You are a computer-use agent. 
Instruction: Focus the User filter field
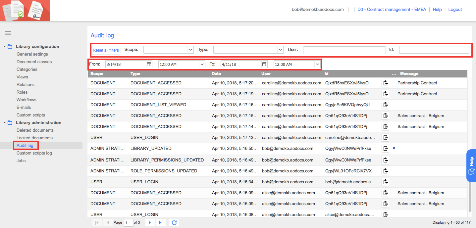coord(344,50)
